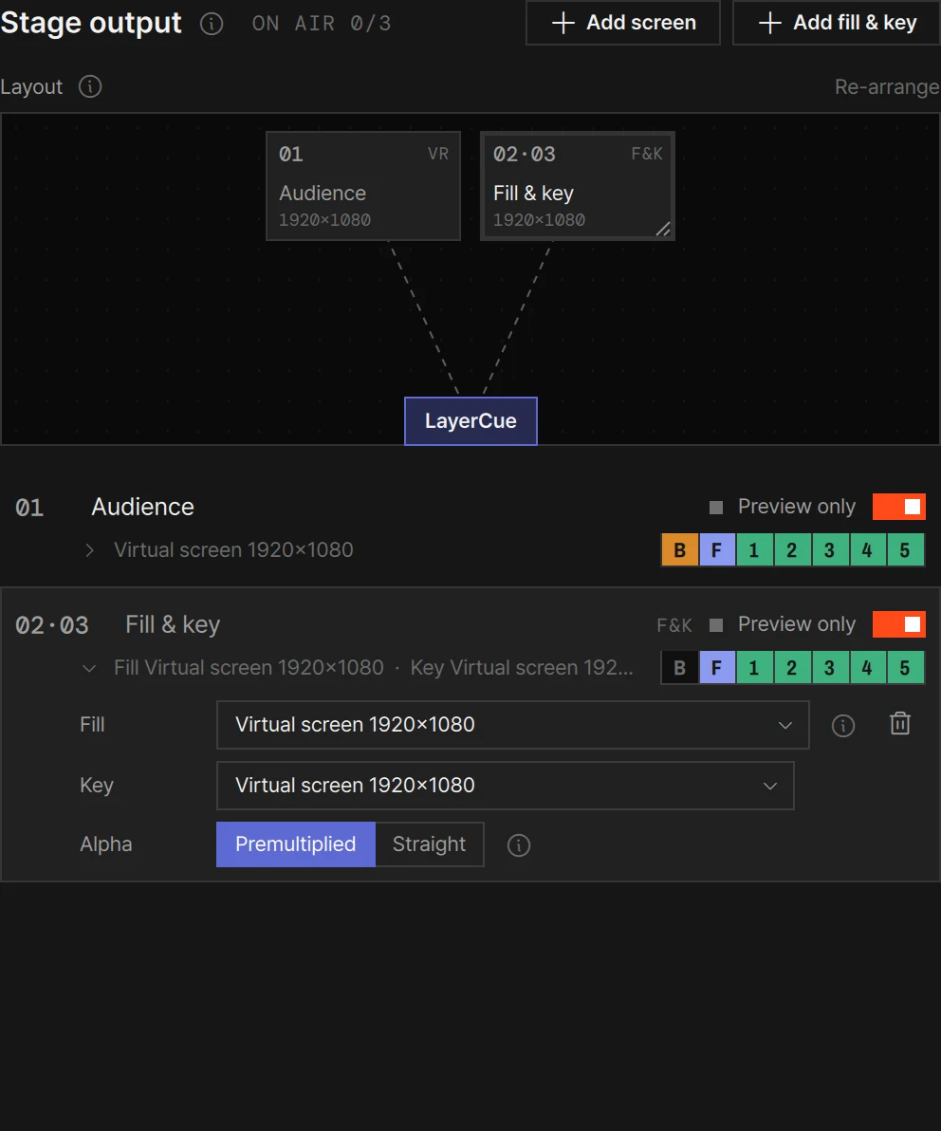Viewport: 941px width, 1131px height.
Task: Click Add screen button
Action: (x=623, y=23)
